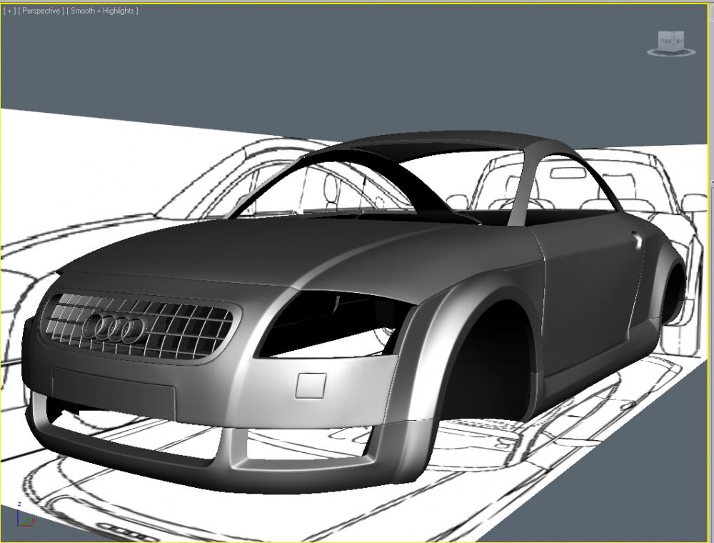Open the [Smooth + Highlights] shading menu
This screenshot has height=543, width=714.
click(x=102, y=11)
